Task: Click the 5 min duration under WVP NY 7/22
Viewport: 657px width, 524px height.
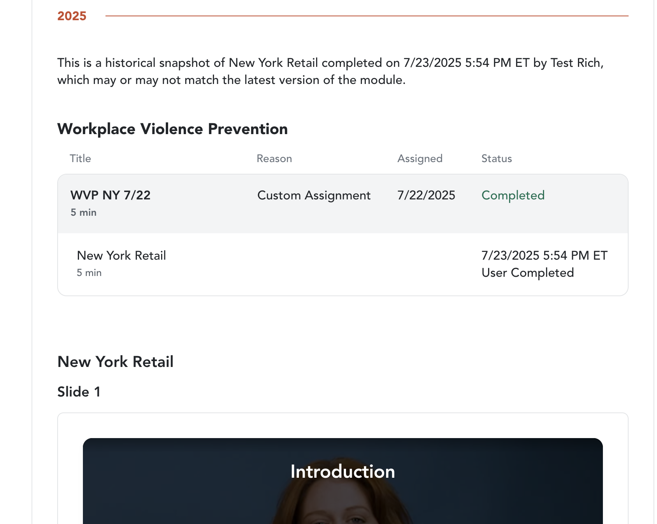Action: coord(84,212)
